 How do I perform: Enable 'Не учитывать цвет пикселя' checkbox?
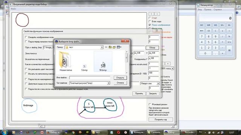(x=26, y=69)
